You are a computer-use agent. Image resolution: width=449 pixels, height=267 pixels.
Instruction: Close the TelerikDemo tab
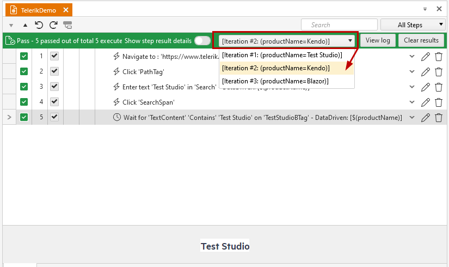(x=66, y=10)
